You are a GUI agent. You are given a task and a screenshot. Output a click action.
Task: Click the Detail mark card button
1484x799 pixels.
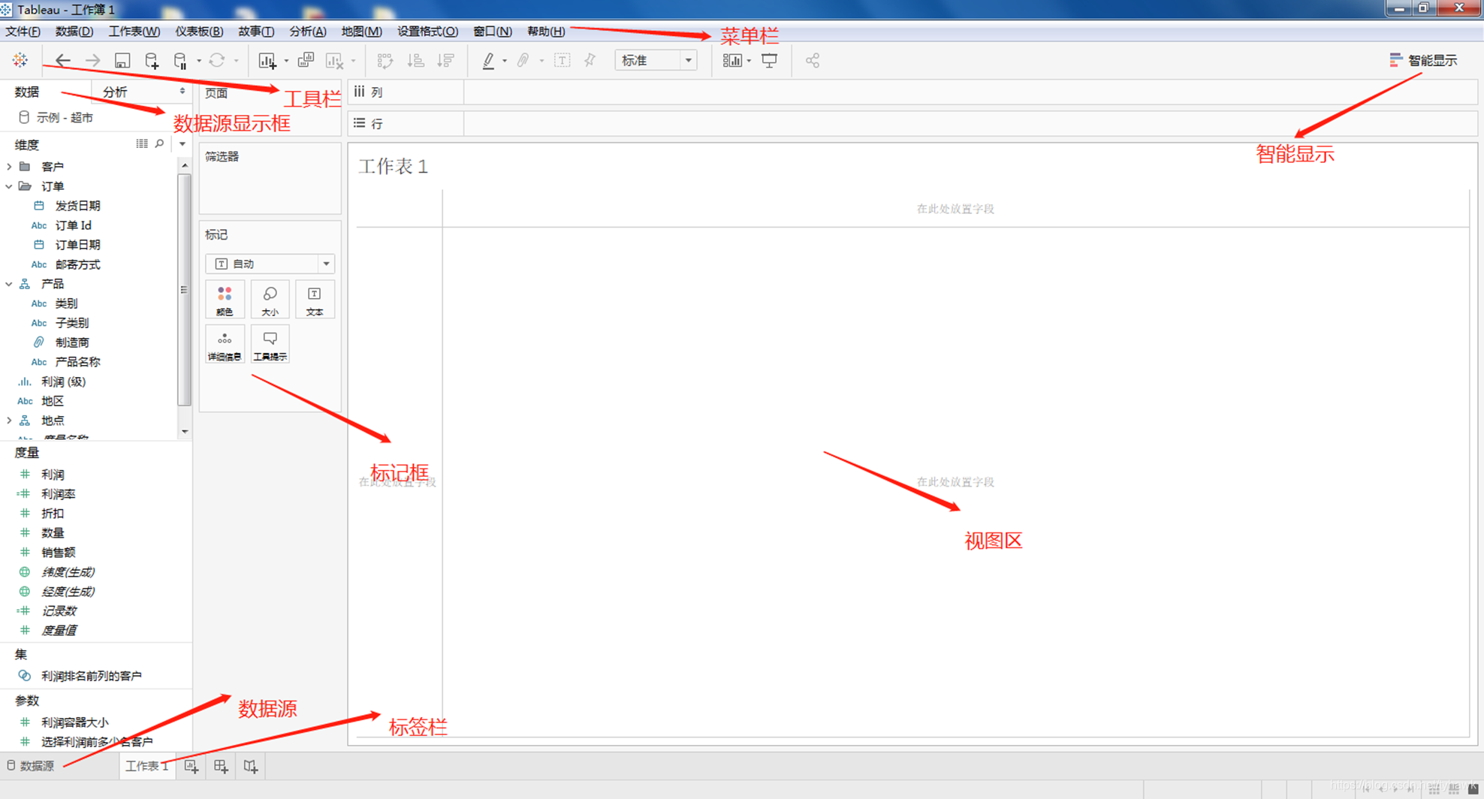coord(225,345)
